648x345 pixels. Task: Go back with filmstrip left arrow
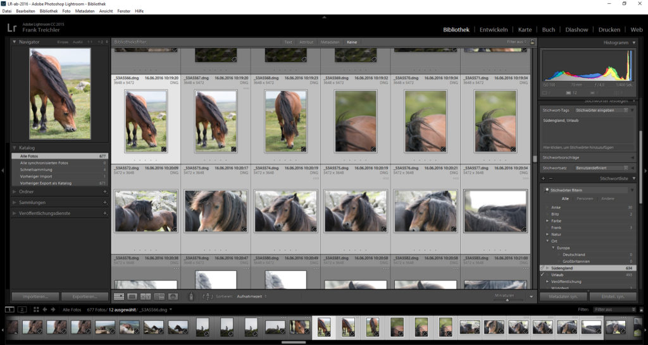click(x=45, y=310)
